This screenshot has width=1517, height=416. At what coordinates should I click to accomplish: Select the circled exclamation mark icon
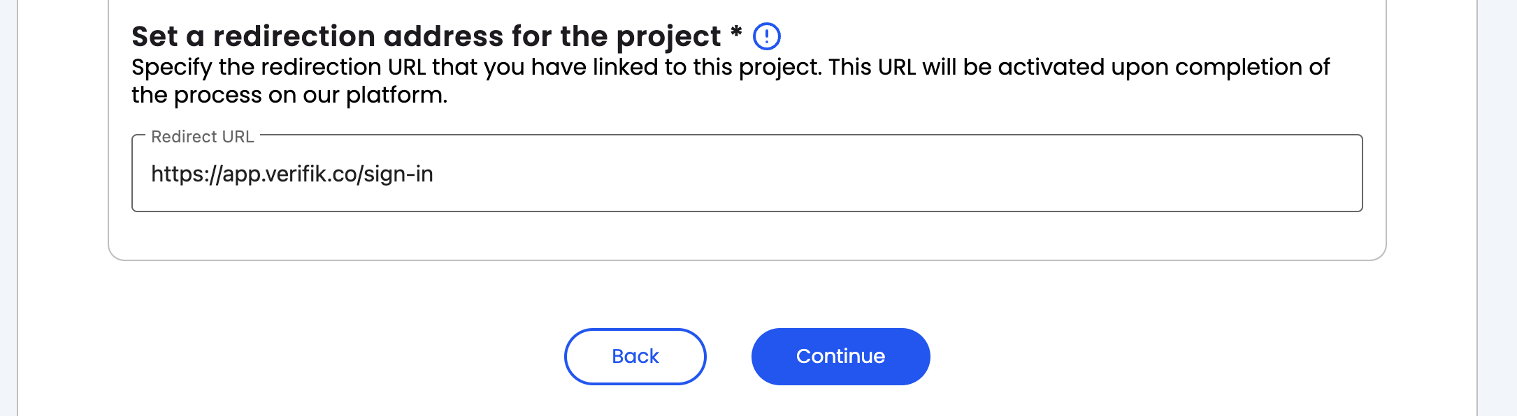[766, 36]
